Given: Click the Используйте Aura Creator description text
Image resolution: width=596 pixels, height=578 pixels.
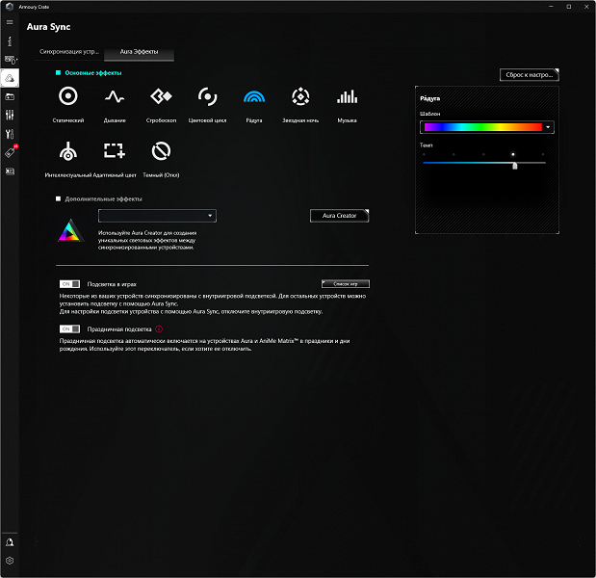Looking at the screenshot, I should pyautogui.click(x=147, y=240).
